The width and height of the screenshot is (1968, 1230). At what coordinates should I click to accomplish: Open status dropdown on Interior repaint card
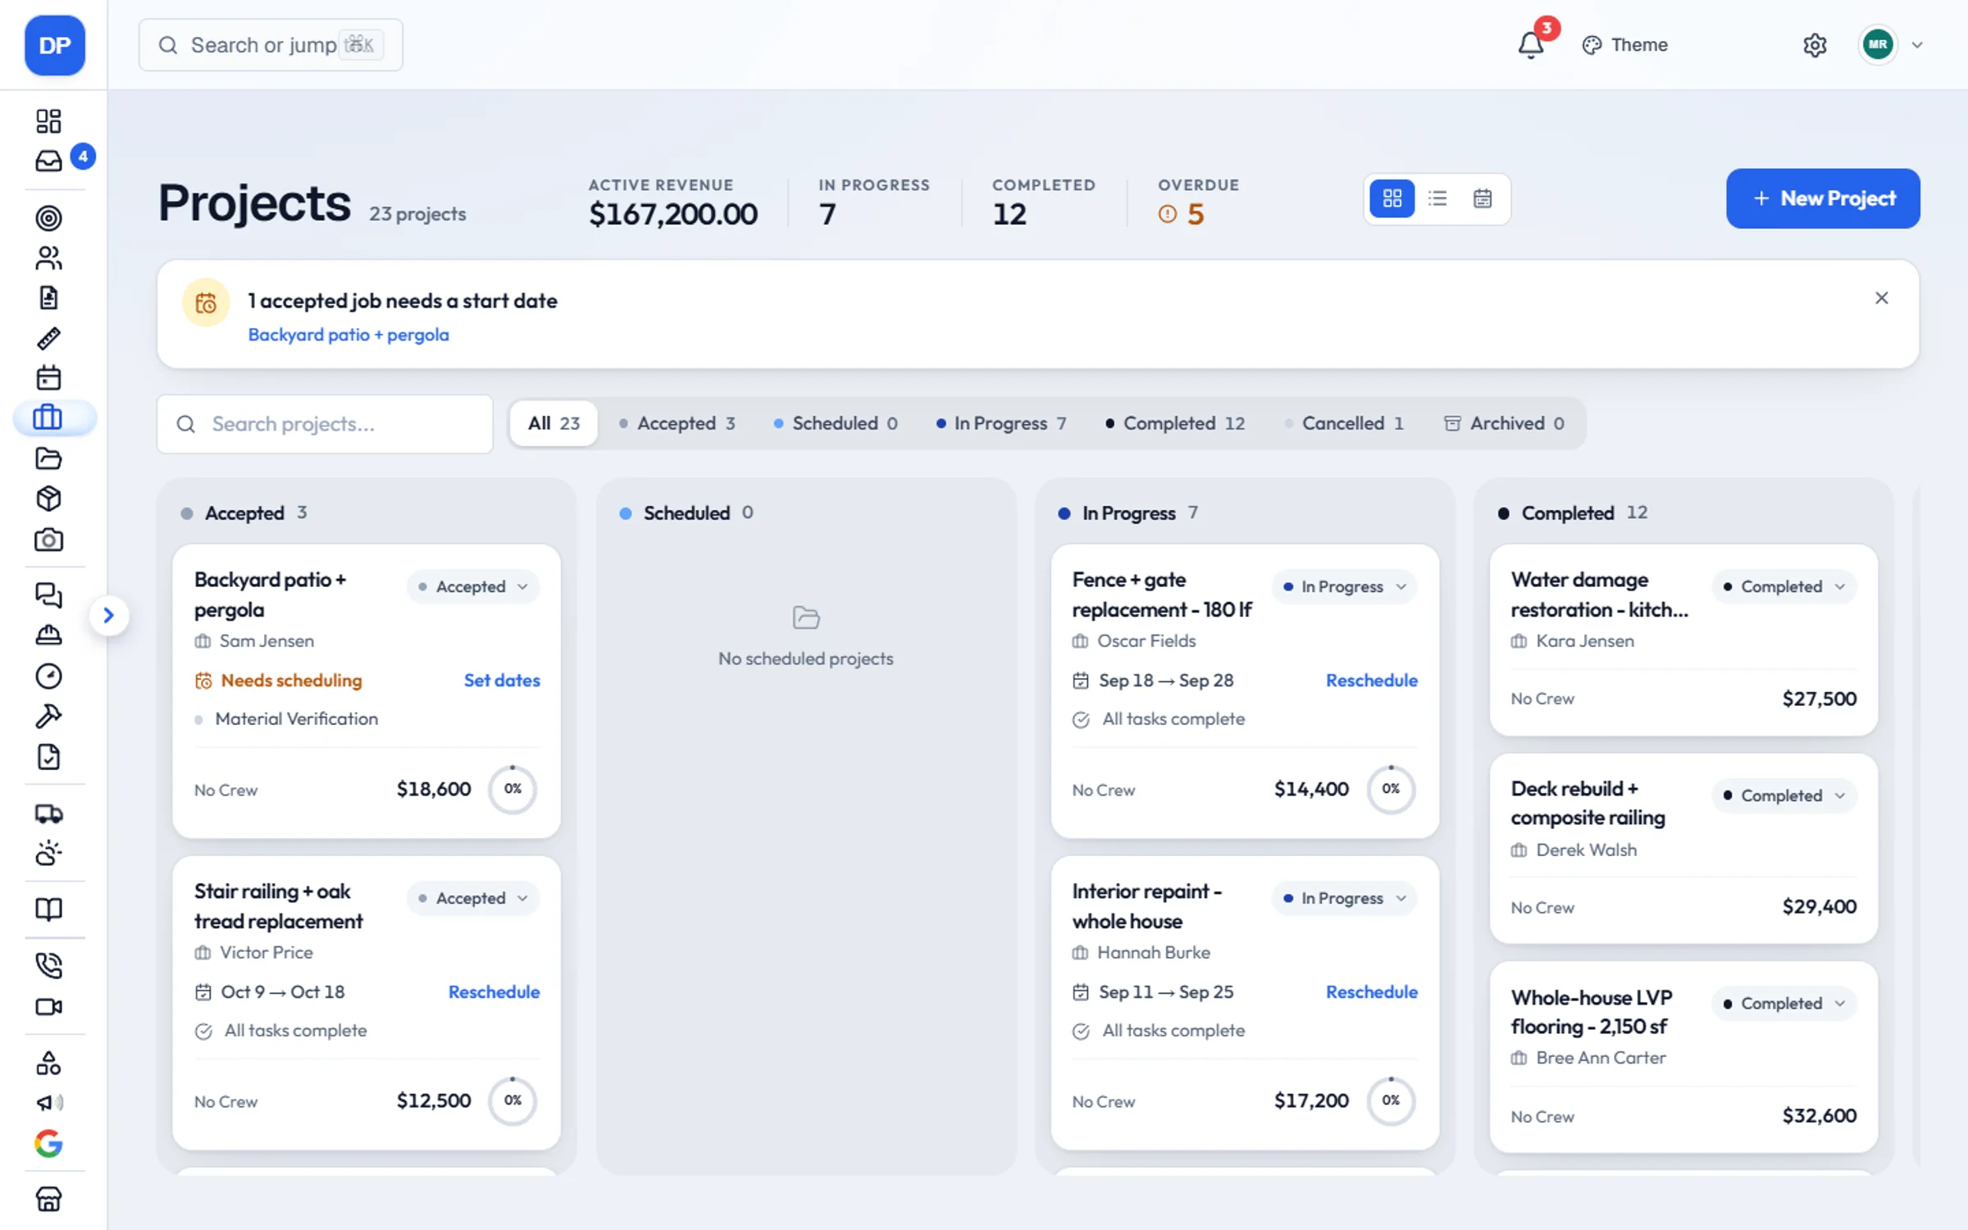point(1345,898)
